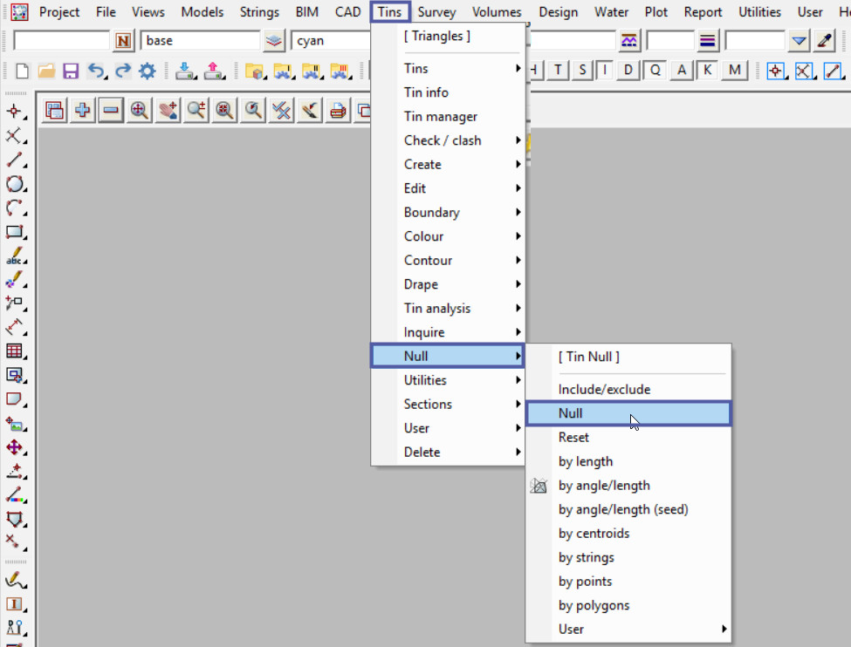The image size is (851, 647).
Task: Click the Save project icon
Action: pos(71,72)
